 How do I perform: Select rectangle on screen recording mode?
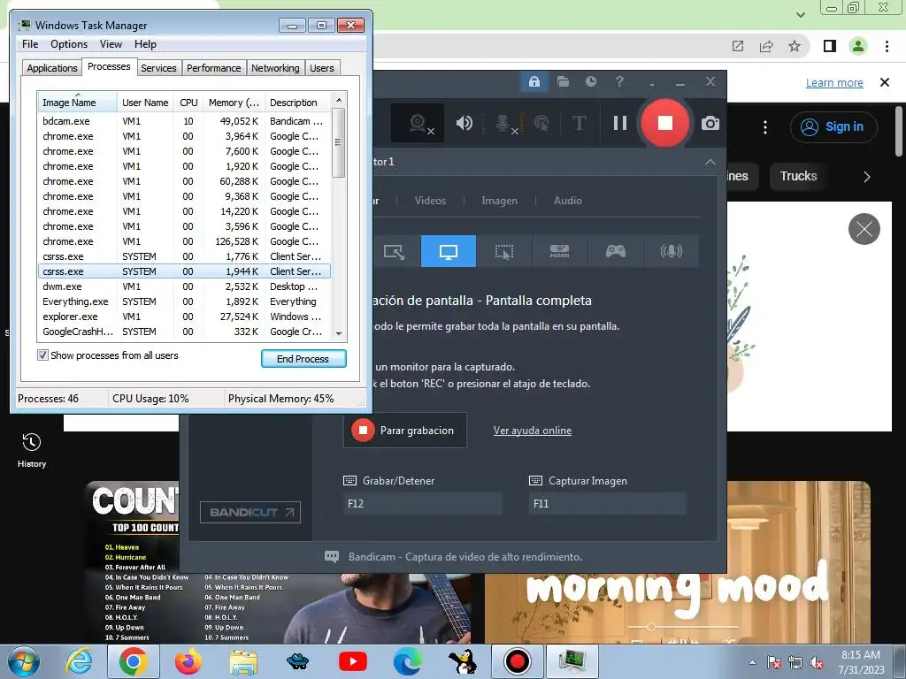click(394, 251)
